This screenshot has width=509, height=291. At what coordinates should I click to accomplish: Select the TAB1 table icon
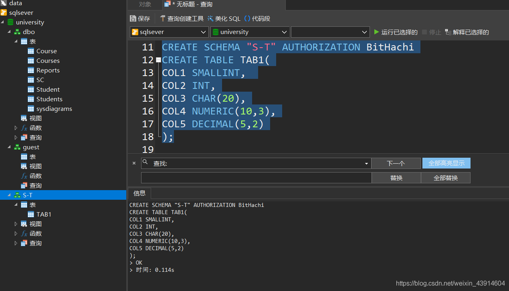[31, 215]
